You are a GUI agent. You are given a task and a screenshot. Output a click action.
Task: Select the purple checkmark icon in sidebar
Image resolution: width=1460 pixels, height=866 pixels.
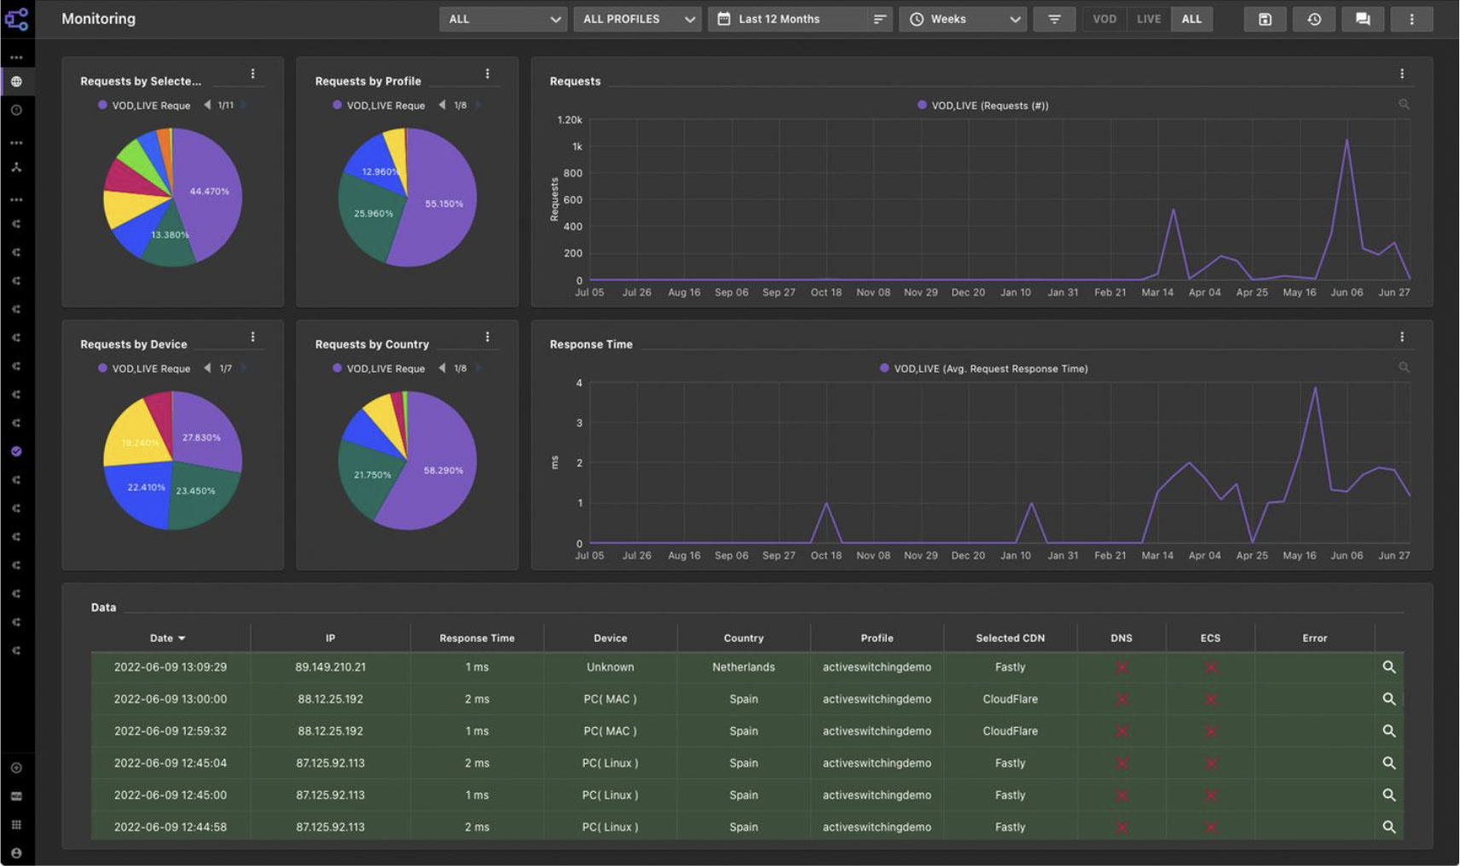16,452
